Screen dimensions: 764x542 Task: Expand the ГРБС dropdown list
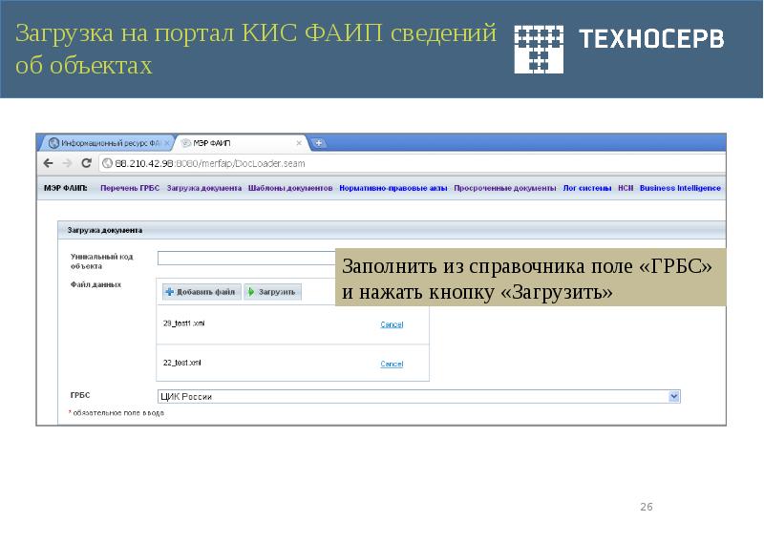(x=674, y=396)
